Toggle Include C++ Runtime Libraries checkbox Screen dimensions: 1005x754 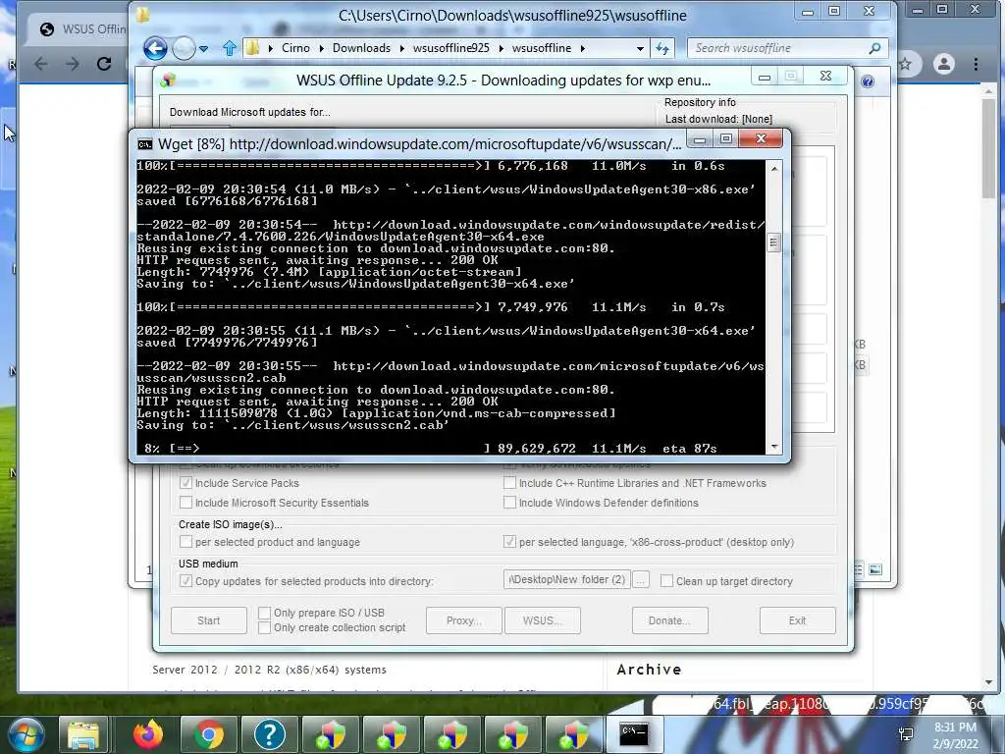509,483
